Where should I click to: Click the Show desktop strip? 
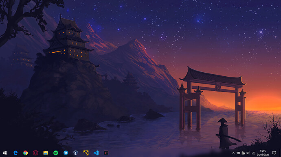280,153
